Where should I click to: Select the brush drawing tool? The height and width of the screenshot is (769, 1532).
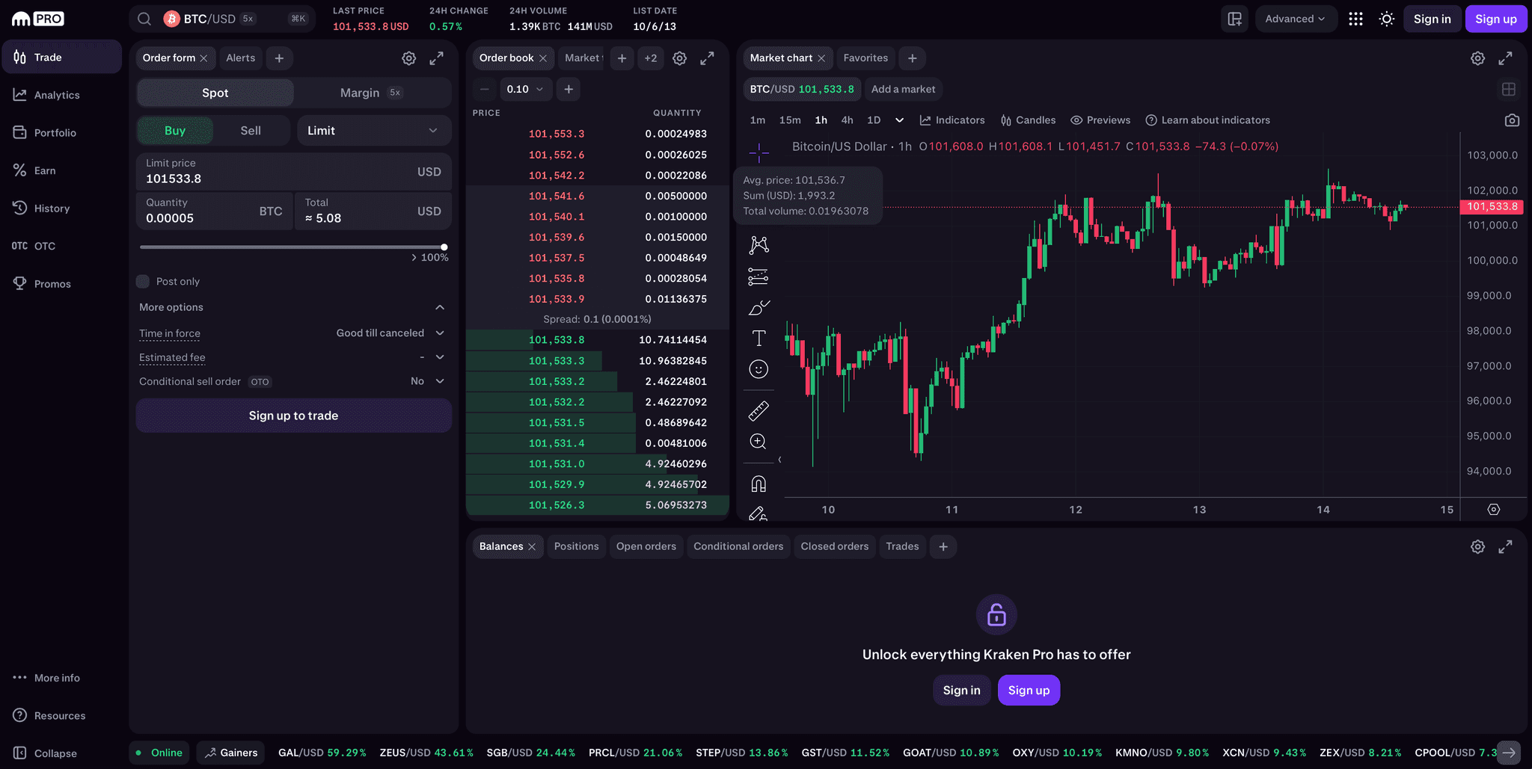point(759,306)
